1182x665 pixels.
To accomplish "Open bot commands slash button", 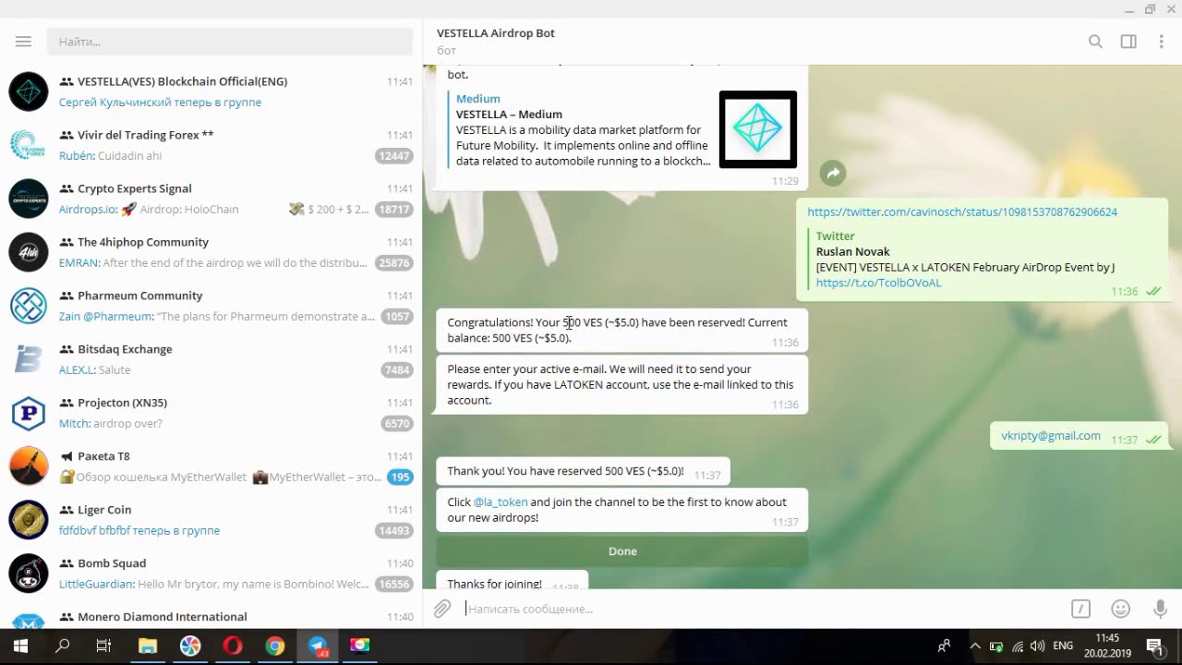I will pyautogui.click(x=1080, y=609).
